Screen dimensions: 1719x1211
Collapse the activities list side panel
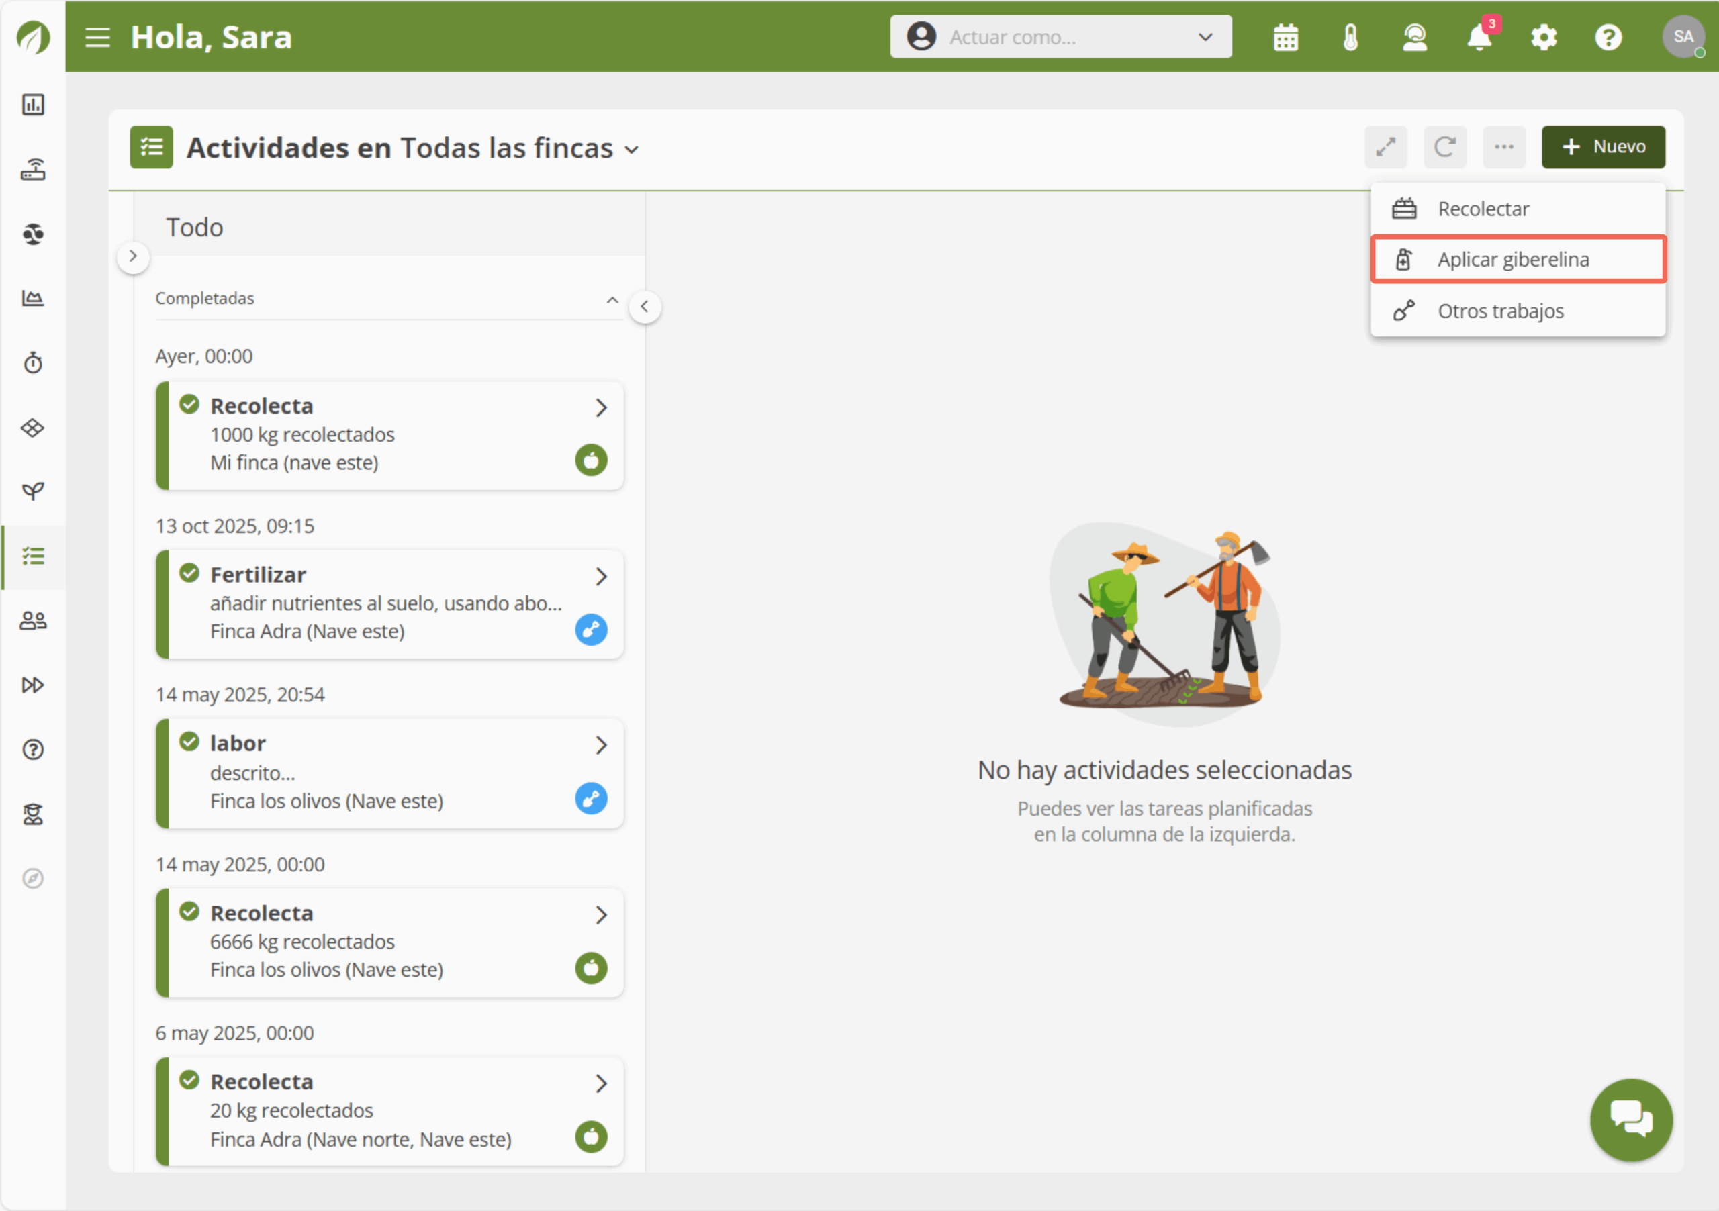click(645, 307)
